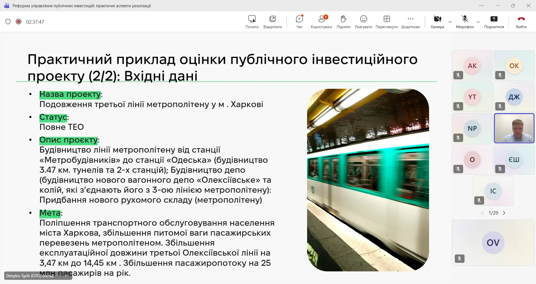The width and height of the screenshot is (536, 284).
Task: Open the Реагувати reactions menu
Action: click(363, 19)
